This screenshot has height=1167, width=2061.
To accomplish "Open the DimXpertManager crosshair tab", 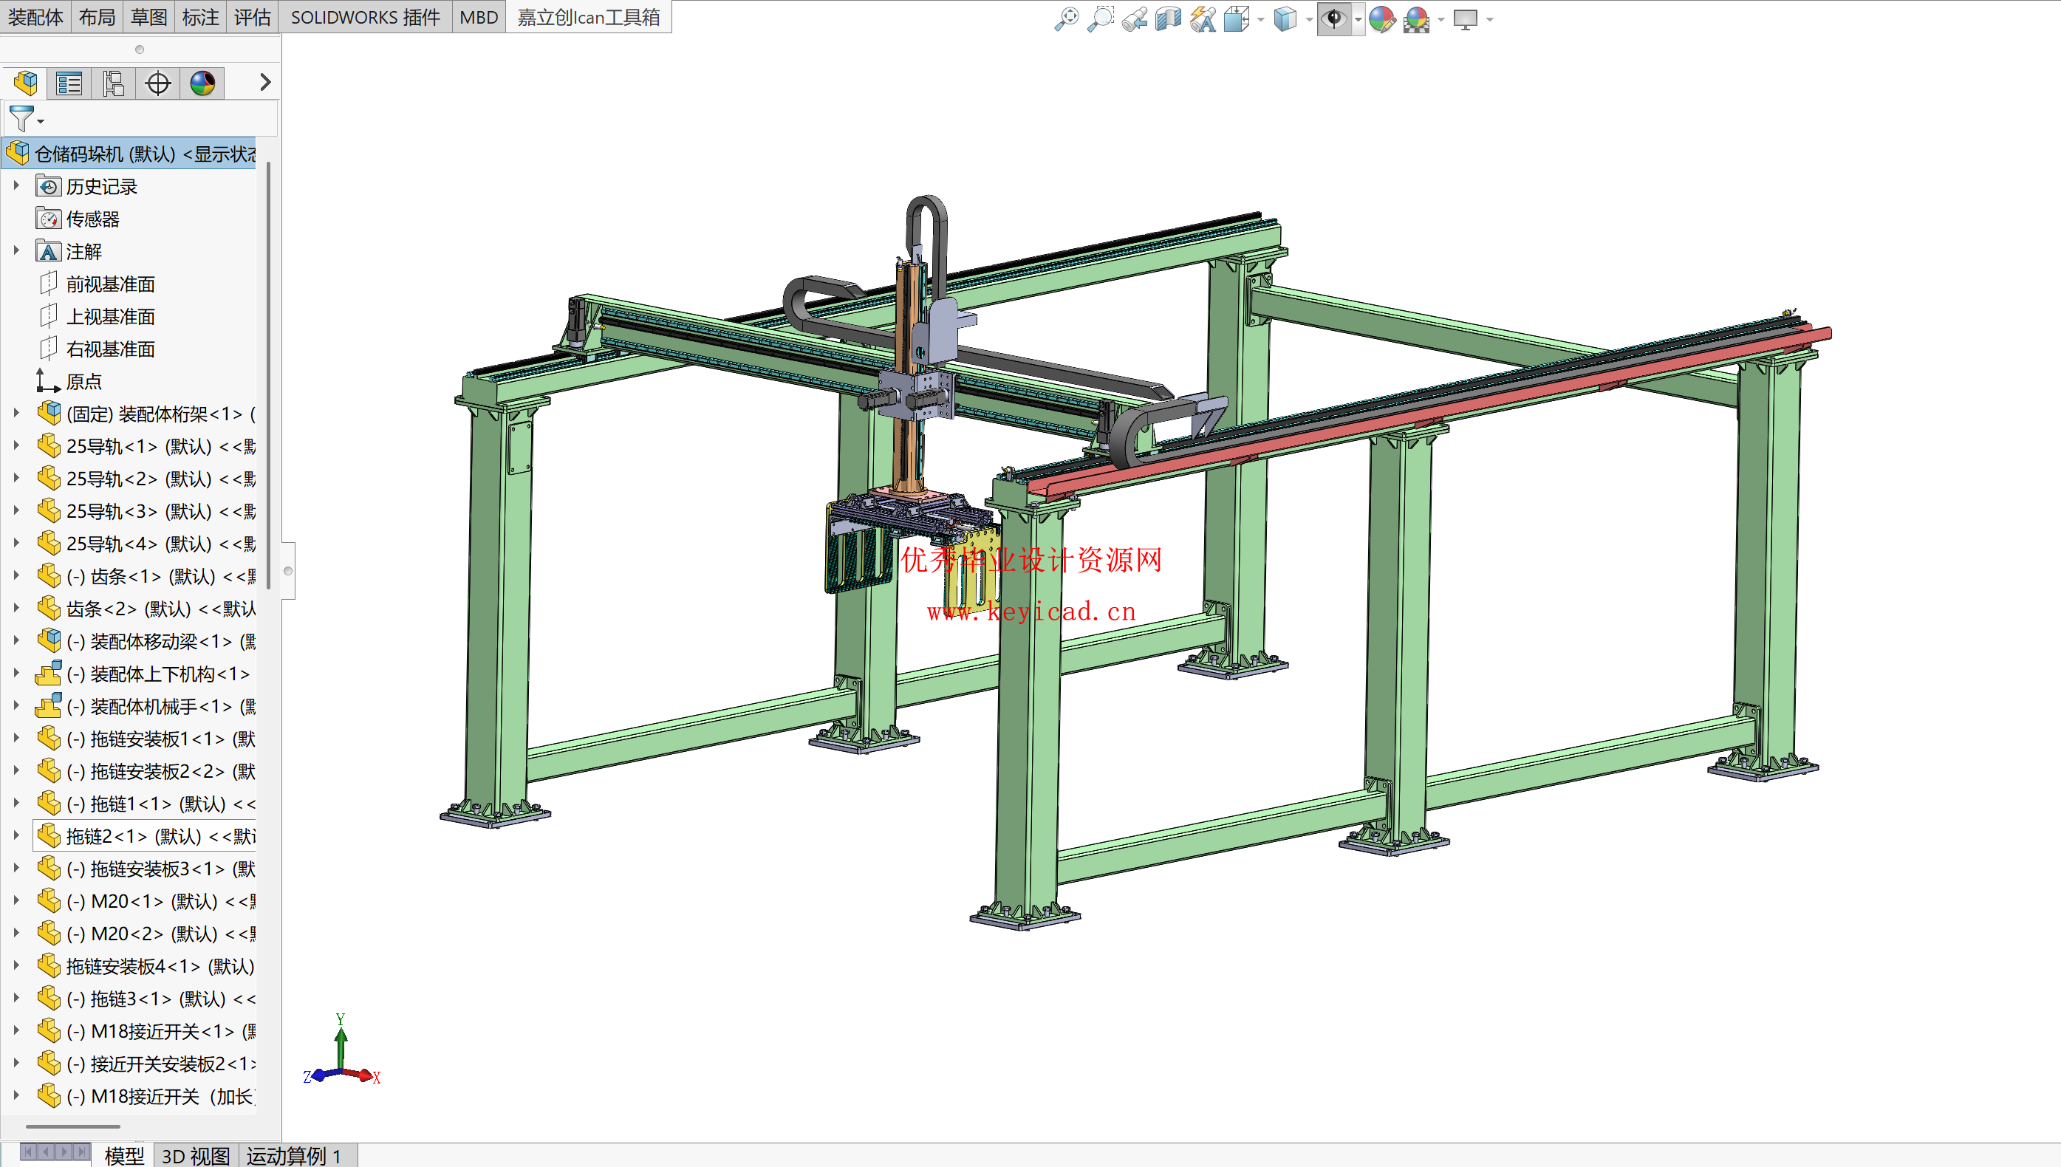I will coord(158,83).
